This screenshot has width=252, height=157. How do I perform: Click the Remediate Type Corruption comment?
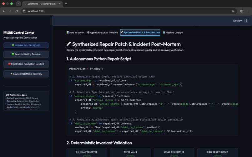(x=122, y=92)
